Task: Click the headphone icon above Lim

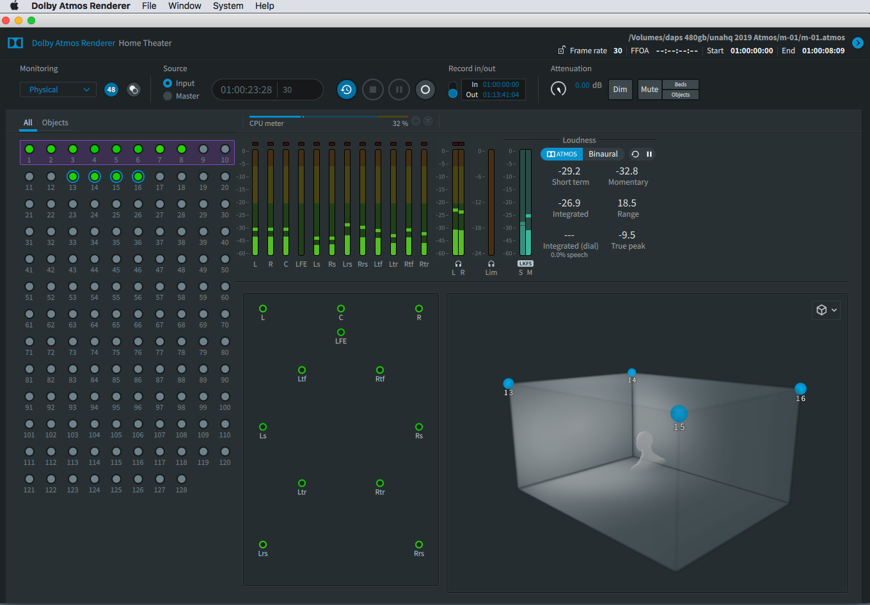Action: pyautogui.click(x=491, y=263)
